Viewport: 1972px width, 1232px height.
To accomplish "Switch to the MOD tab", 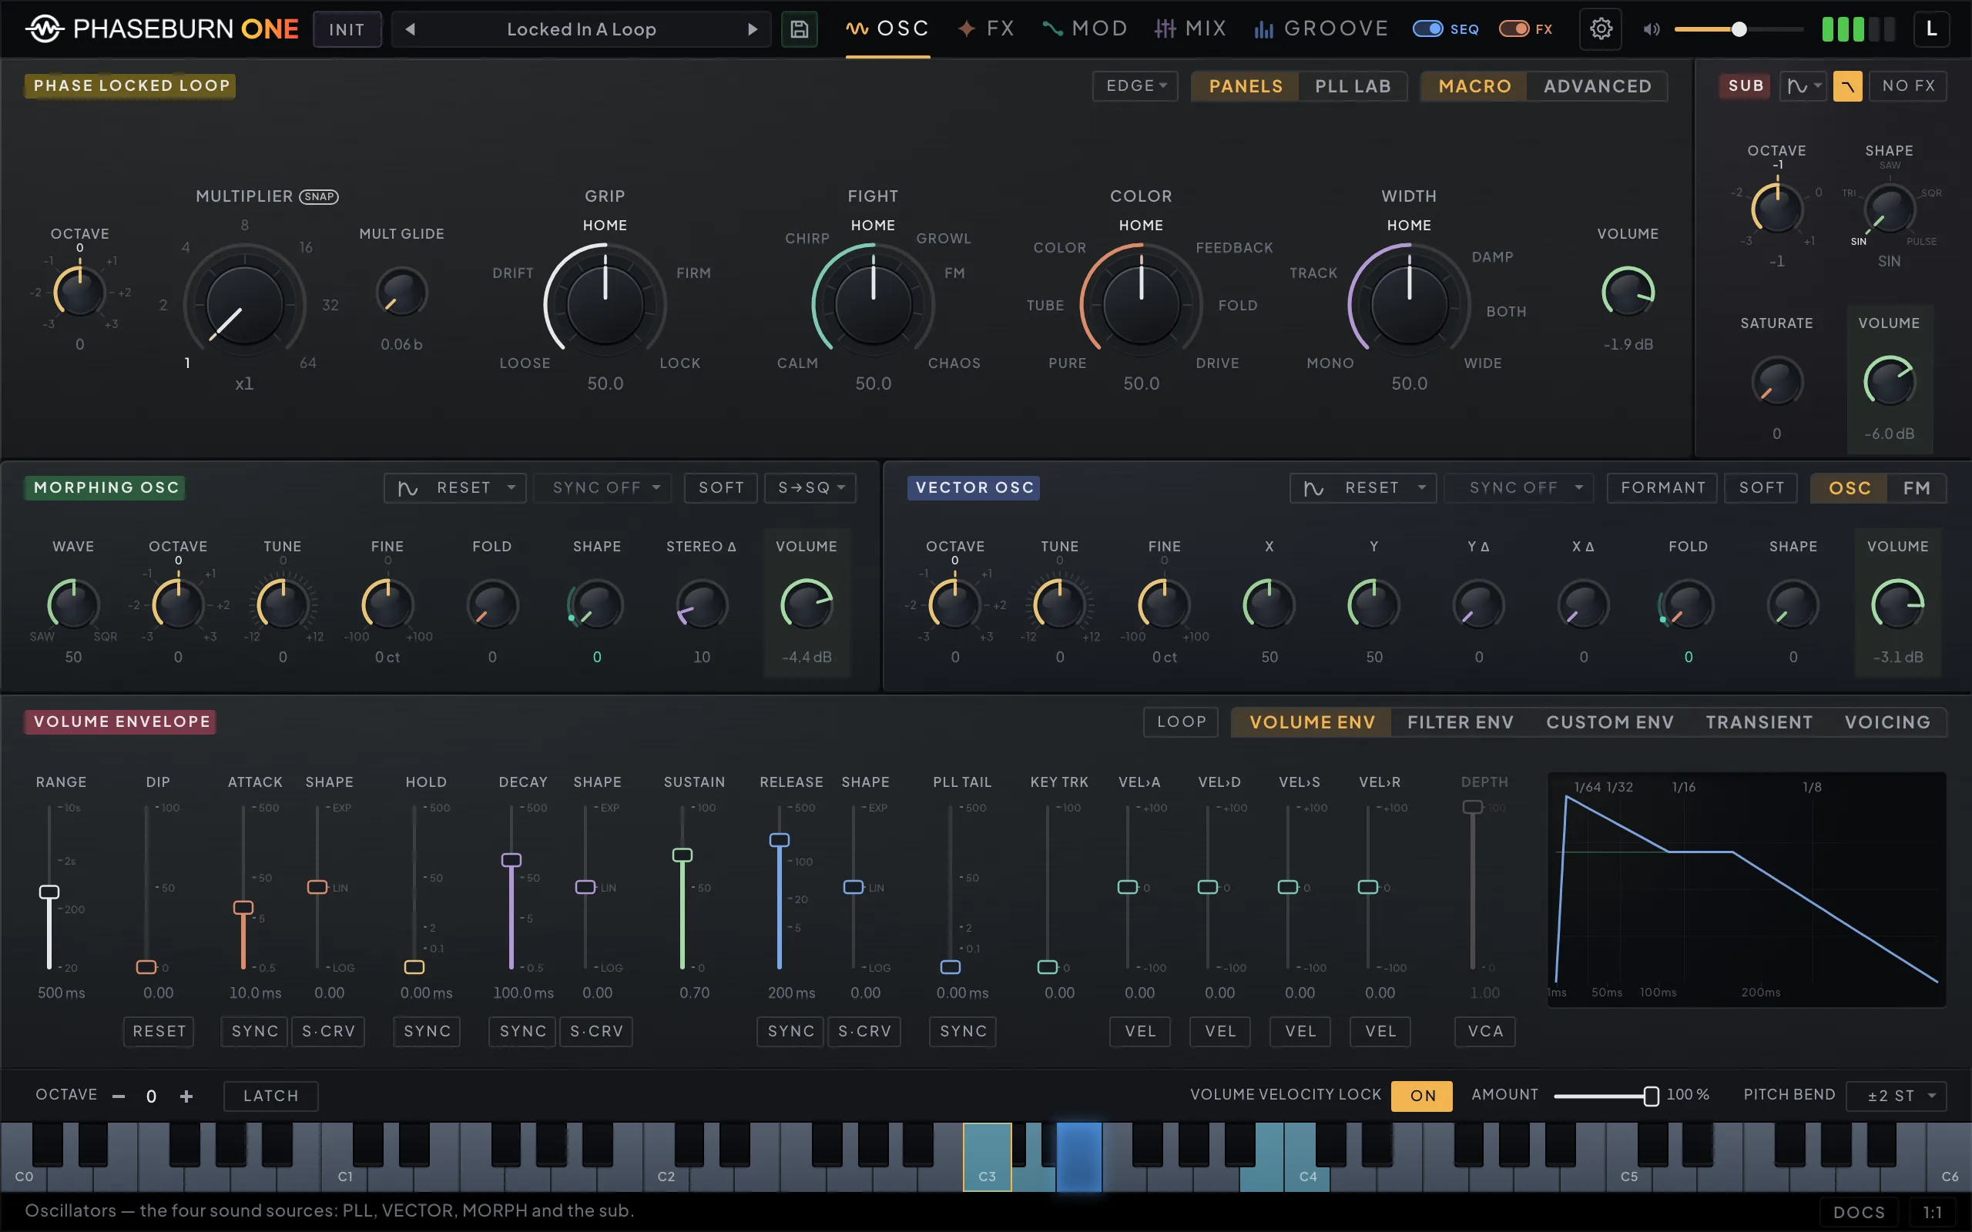I will [x=1085, y=29].
